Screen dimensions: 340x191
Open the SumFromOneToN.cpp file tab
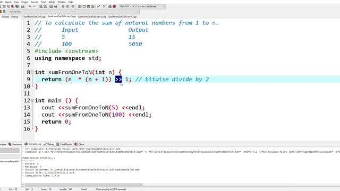point(35,16)
